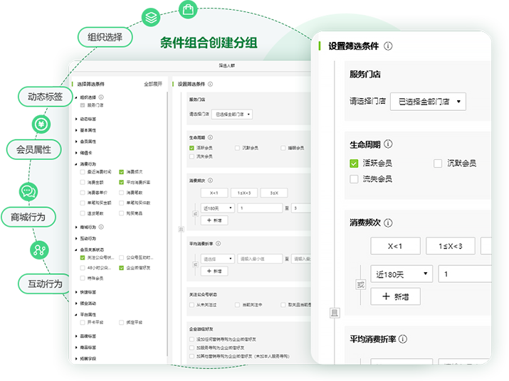The height and width of the screenshot is (381, 509).
Task: Click the 组织选择 pill label
Action: [x=105, y=37]
